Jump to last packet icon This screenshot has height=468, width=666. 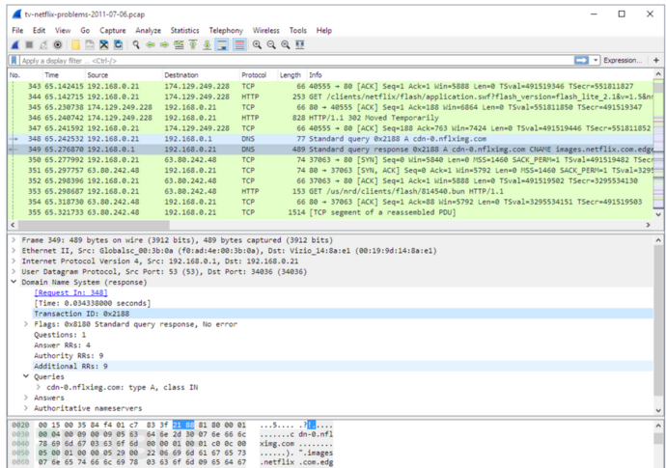208,44
